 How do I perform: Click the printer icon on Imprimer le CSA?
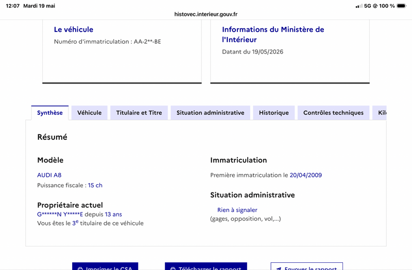pyautogui.click(x=80, y=268)
